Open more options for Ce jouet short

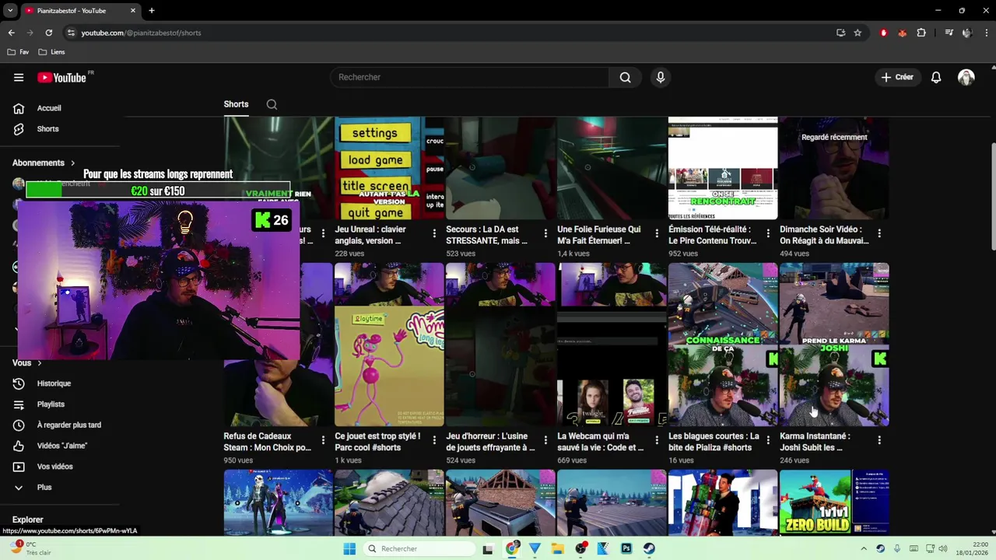tap(434, 440)
